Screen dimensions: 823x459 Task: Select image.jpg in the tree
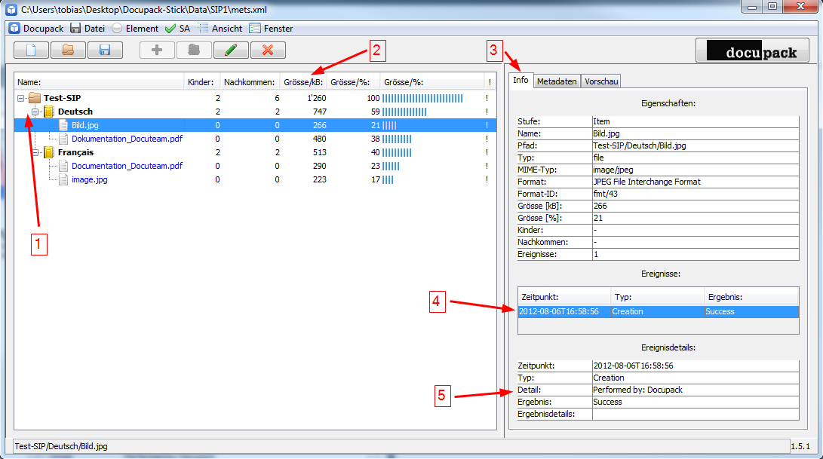tap(89, 179)
